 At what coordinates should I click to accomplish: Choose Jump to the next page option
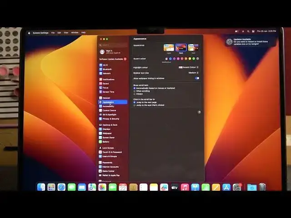[x=135, y=102]
